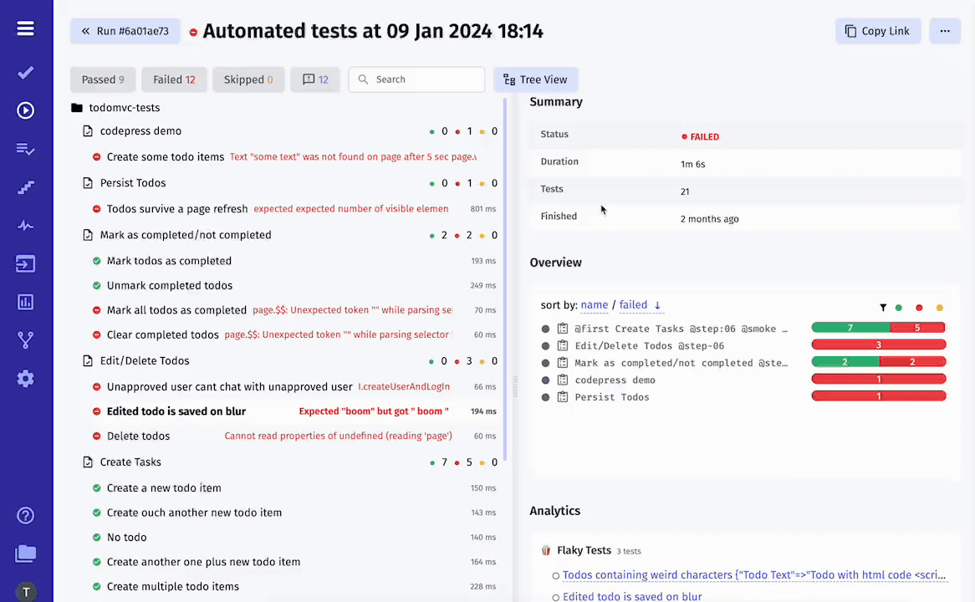Screen dimensions: 975x602
Task: Open the user avatar labeled T
Action: tap(26, 592)
